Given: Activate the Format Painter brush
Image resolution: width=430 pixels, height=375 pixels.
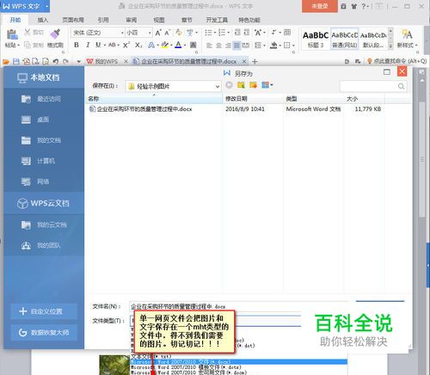Looking at the screenshot, I should pyautogui.click(x=55, y=34).
